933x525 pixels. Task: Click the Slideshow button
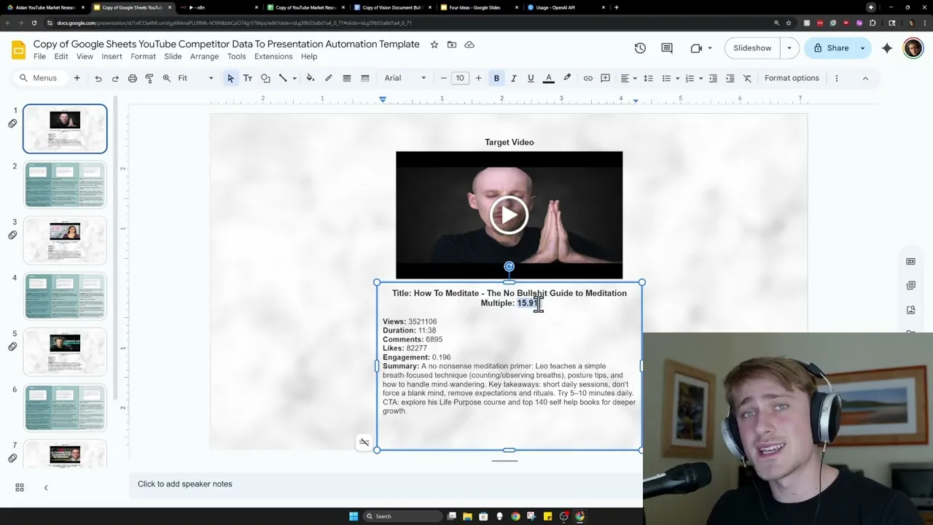coord(752,48)
